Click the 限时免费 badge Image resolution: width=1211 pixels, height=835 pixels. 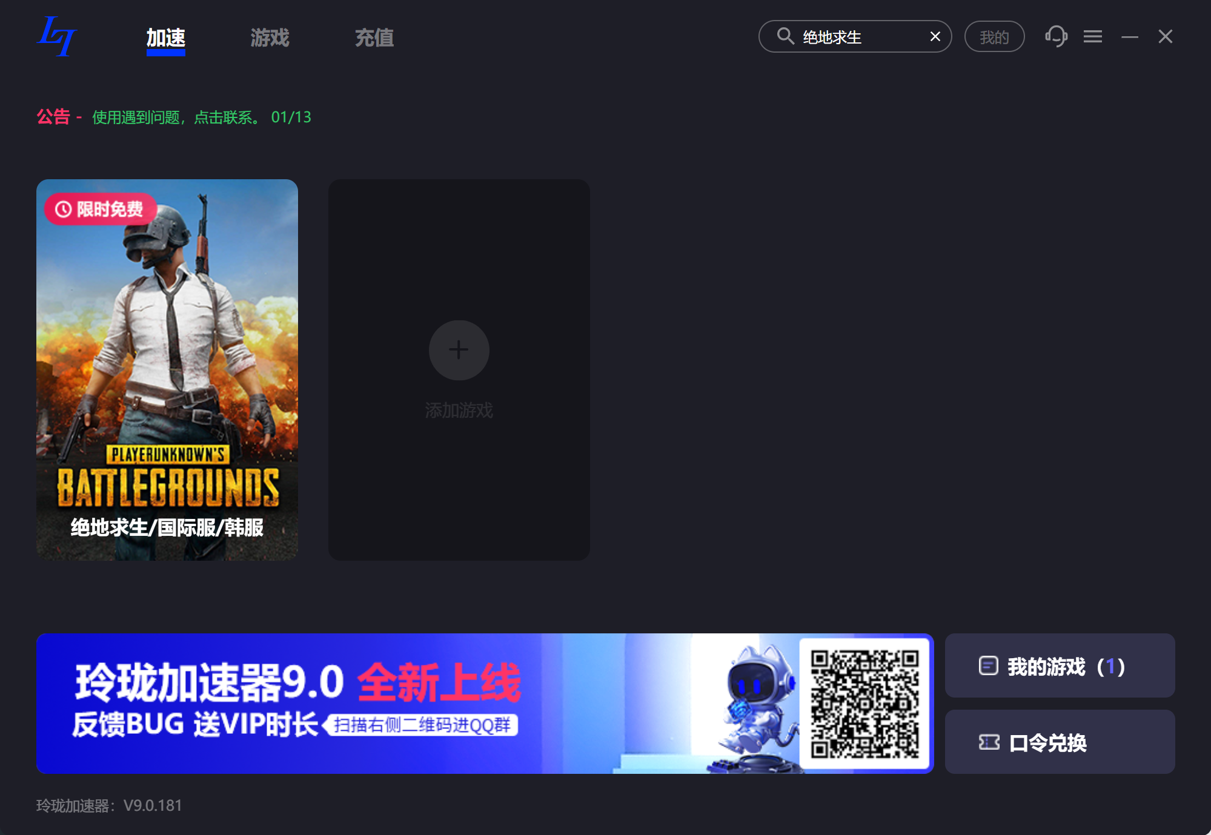tap(100, 209)
